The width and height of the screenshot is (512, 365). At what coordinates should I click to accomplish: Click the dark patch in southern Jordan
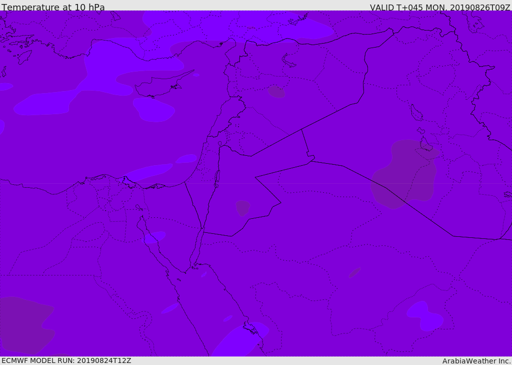[x=242, y=208]
